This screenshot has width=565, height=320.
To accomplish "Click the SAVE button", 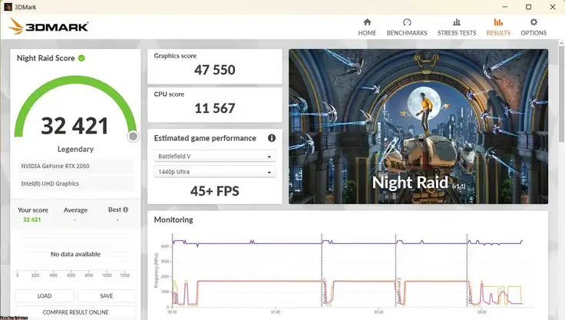I will pyautogui.click(x=107, y=296).
